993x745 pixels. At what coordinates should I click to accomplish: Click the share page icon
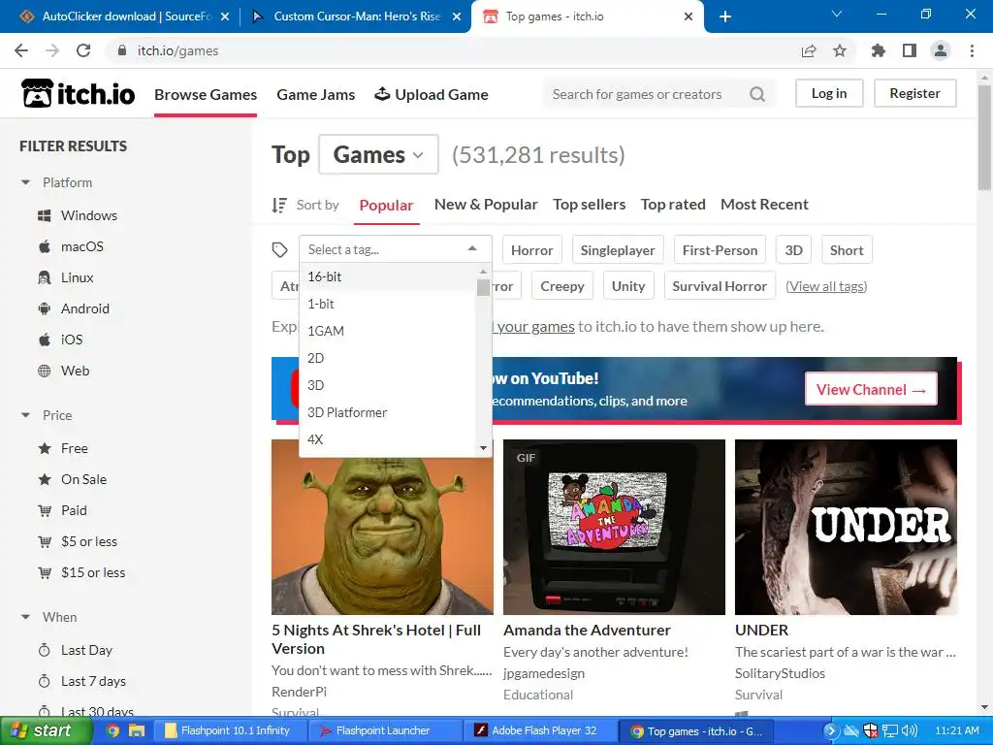coord(809,50)
